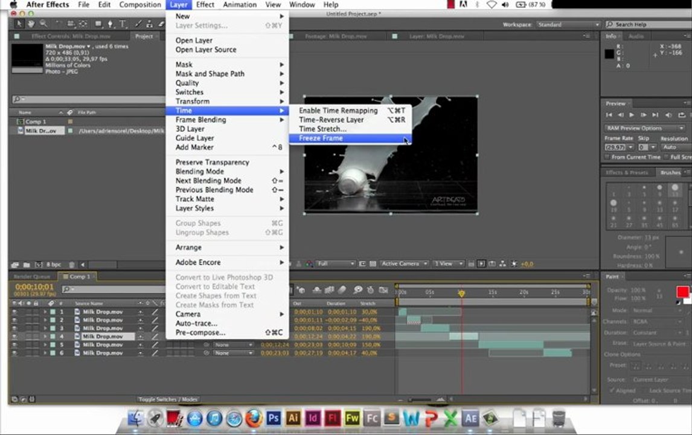Click the Search Help field
This screenshot has width=692, height=435.
point(649,24)
